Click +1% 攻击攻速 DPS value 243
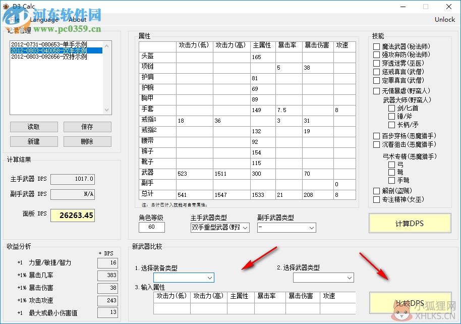 (107, 300)
